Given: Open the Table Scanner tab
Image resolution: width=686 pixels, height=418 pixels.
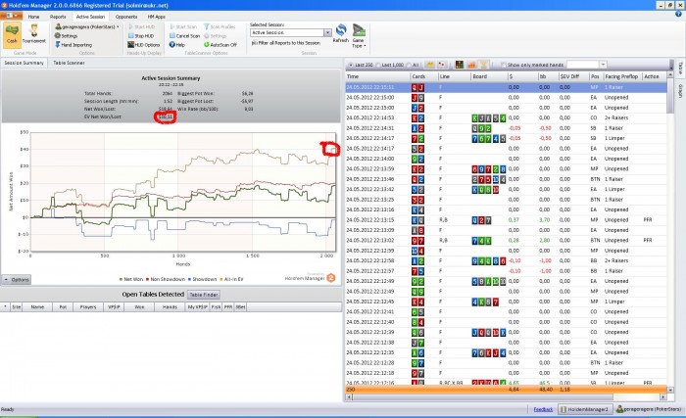Looking at the screenshot, I should tap(69, 63).
